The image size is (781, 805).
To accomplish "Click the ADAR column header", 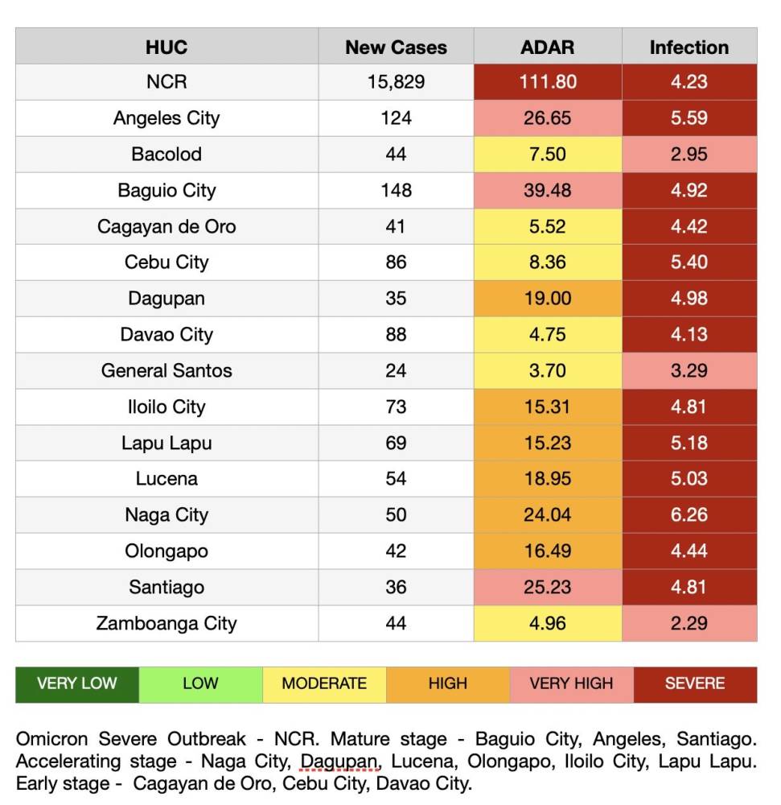I will pyautogui.click(x=548, y=47).
